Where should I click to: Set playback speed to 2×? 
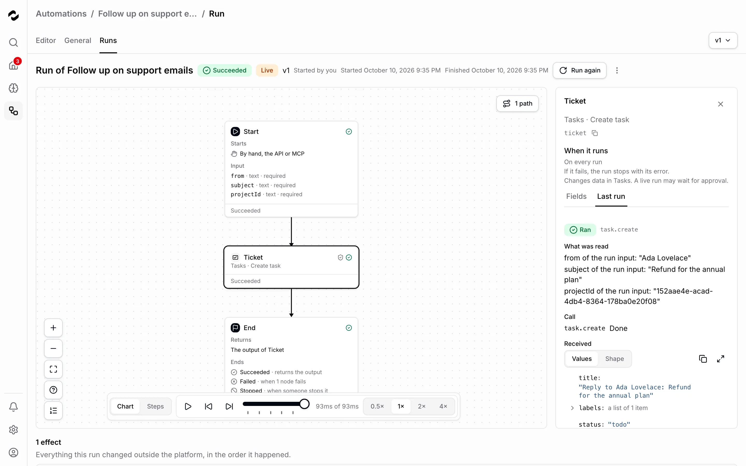pos(422,406)
